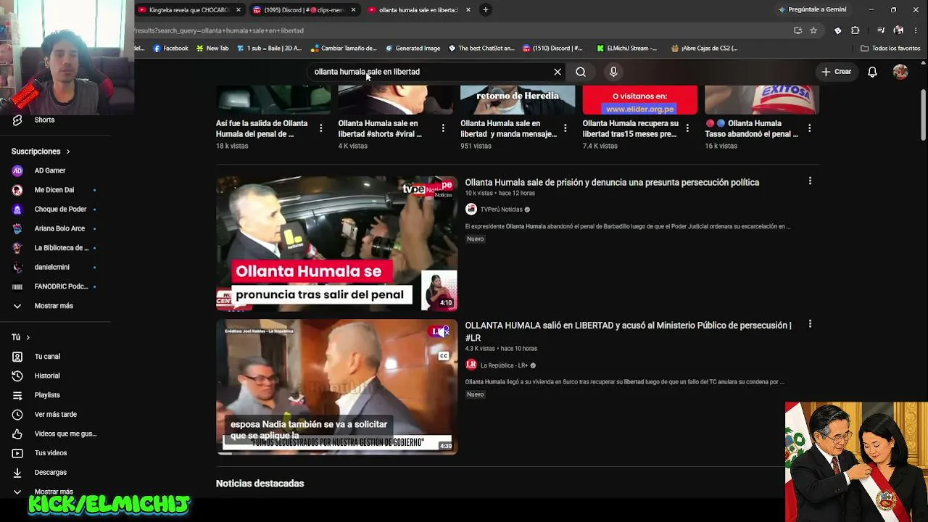Click the YouTube search magnifier button
The image size is (928, 522).
click(x=581, y=72)
